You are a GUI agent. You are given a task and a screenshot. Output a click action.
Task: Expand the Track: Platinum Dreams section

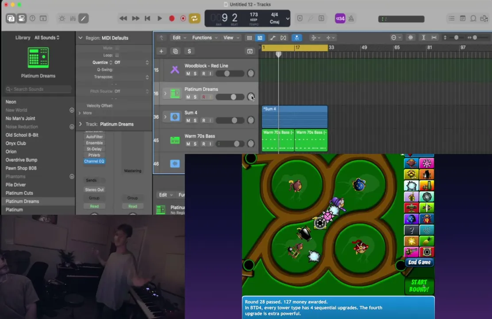coord(81,124)
